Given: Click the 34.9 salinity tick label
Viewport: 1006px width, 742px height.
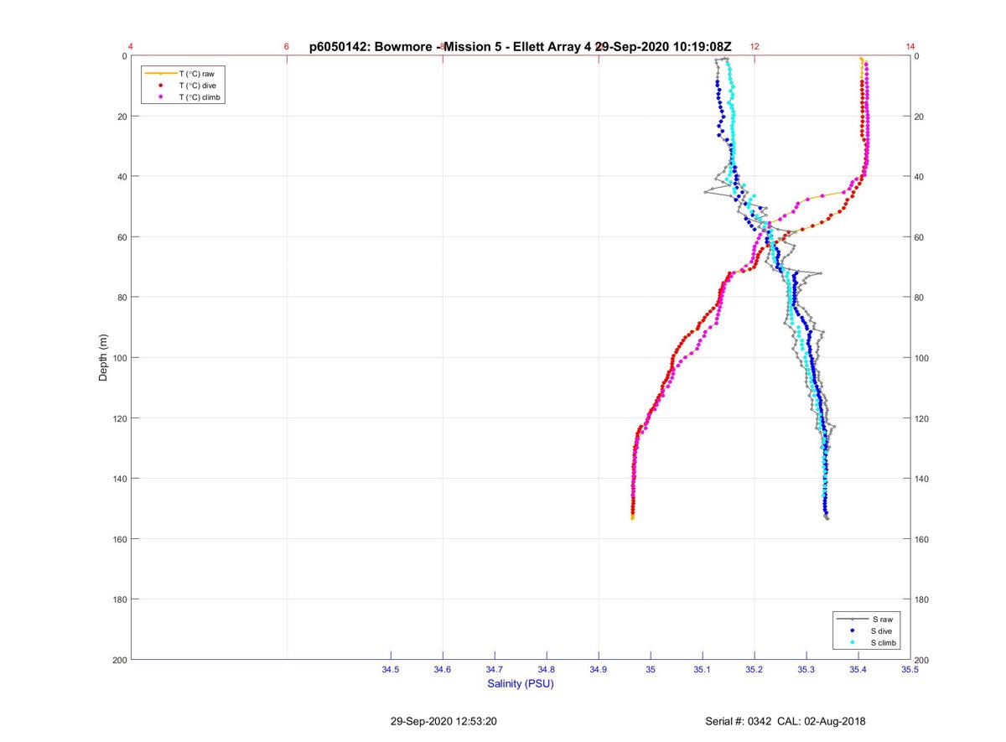Looking at the screenshot, I should (x=599, y=670).
